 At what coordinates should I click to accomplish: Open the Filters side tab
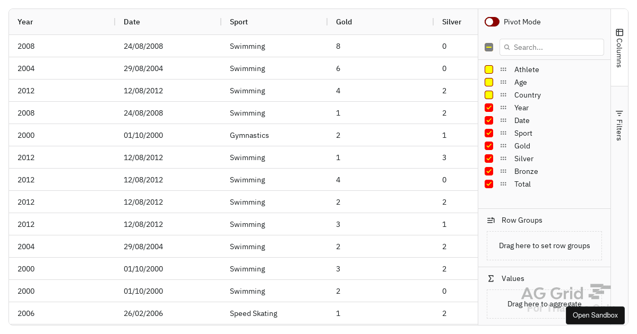pyautogui.click(x=619, y=126)
